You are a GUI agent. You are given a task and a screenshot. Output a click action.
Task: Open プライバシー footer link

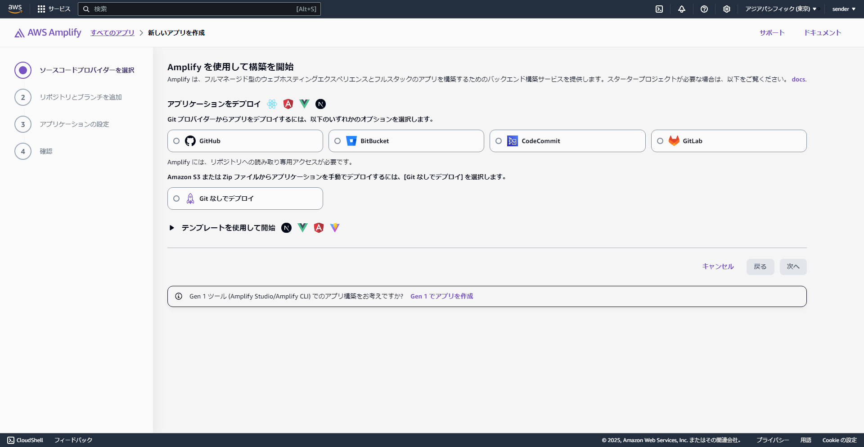tap(773, 440)
